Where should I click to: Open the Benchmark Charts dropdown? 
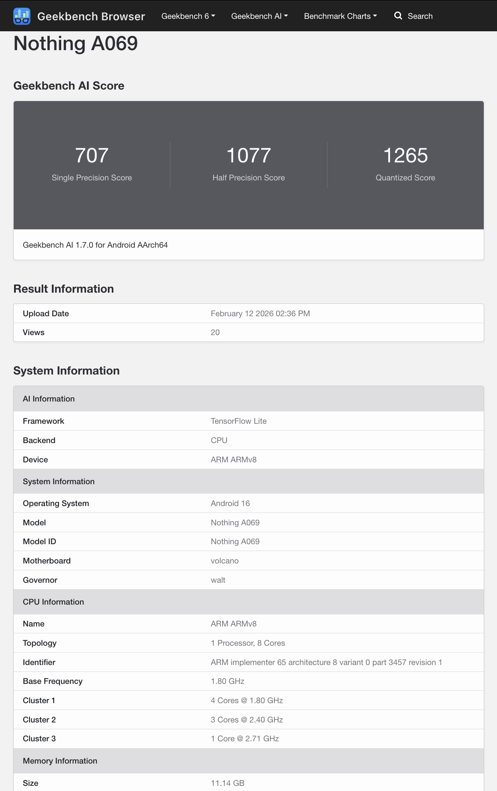click(340, 16)
